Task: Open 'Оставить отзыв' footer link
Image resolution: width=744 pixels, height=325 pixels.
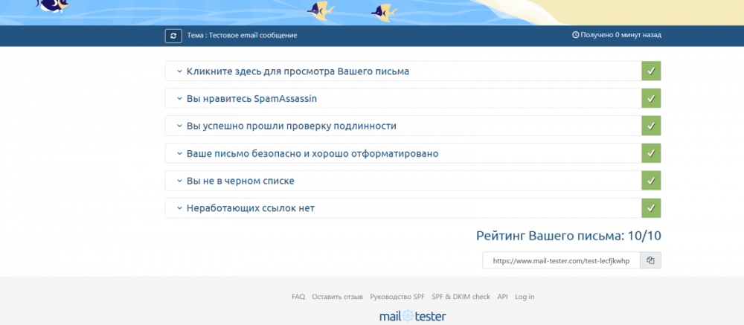Action: [x=337, y=297]
